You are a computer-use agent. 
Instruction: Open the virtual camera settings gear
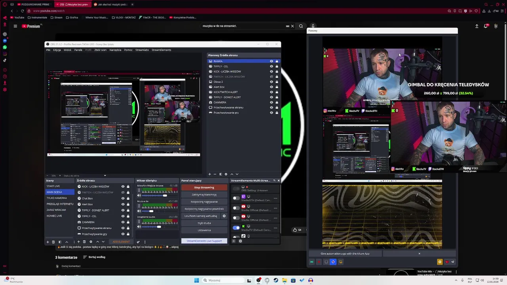coord(224,216)
